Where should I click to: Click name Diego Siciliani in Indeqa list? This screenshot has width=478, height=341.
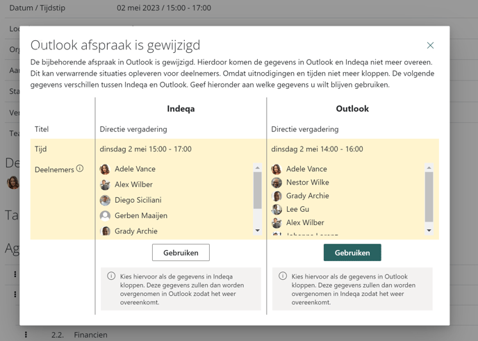point(138,200)
